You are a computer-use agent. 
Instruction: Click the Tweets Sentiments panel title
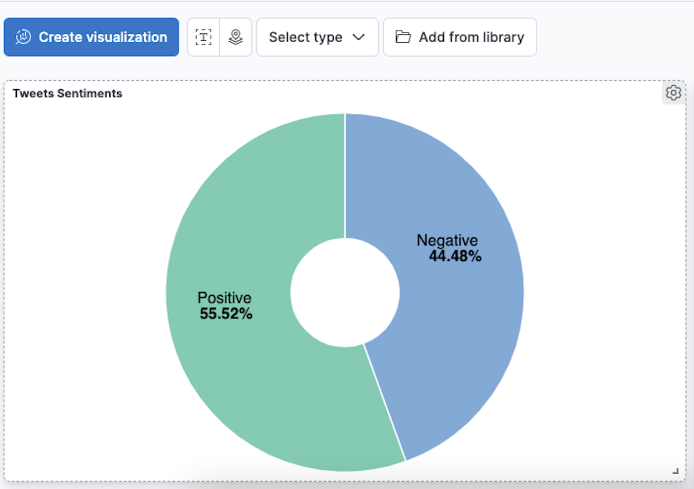pyautogui.click(x=67, y=93)
